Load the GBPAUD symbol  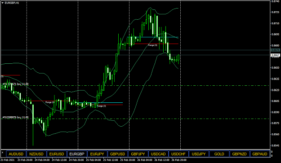[x=260, y=154]
